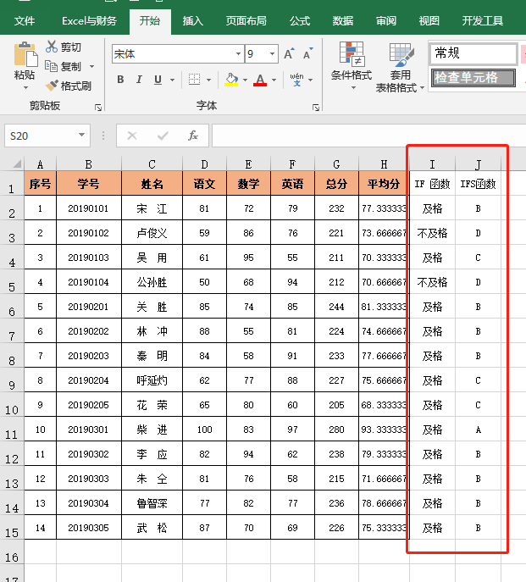Click the 语文 score cell 100
The height and width of the screenshot is (582, 526).
click(x=204, y=430)
